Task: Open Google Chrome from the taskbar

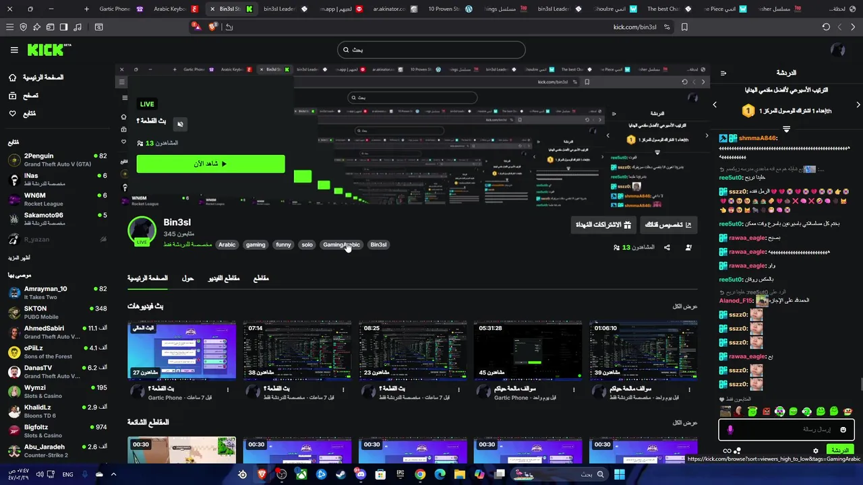Action: point(420,474)
